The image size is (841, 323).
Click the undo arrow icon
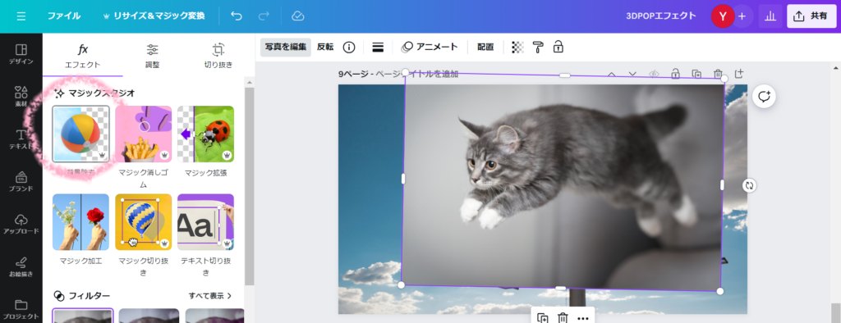pos(237,16)
